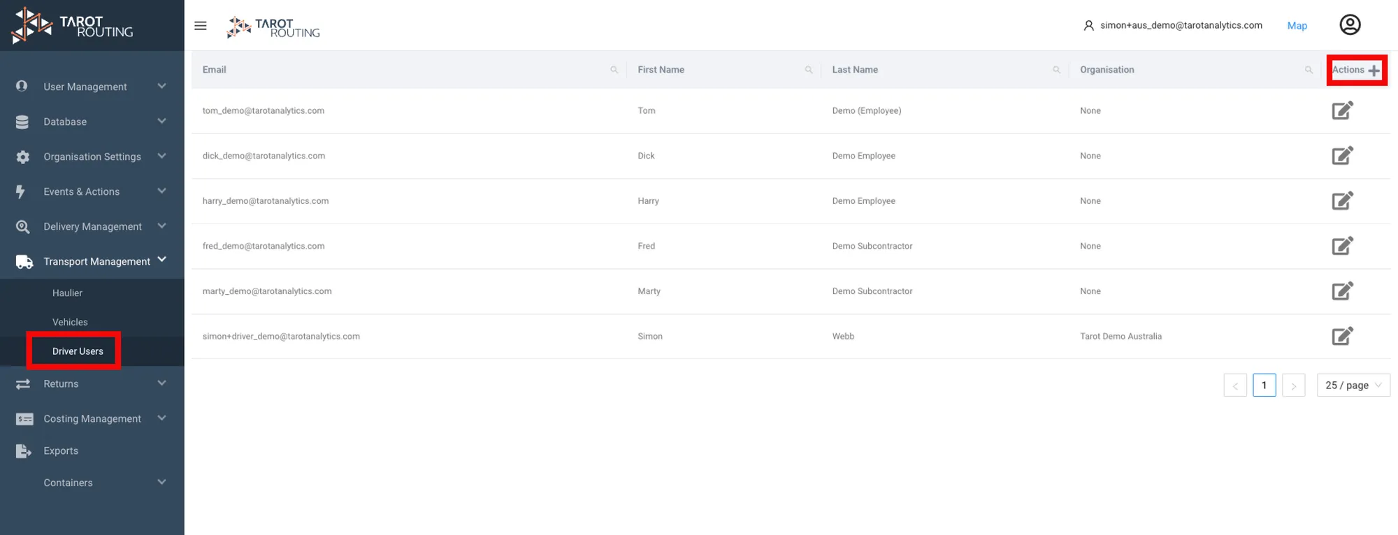Open the Vehicles submenu item
The height and width of the screenshot is (535, 1398).
coord(70,322)
